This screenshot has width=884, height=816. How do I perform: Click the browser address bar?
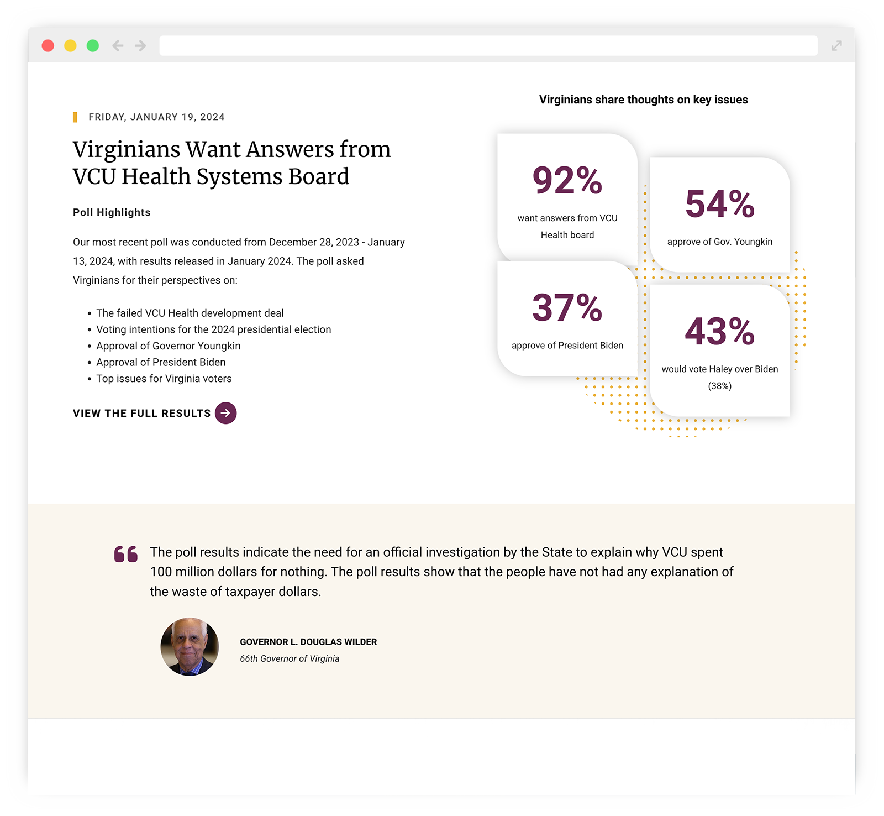(x=488, y=45)
